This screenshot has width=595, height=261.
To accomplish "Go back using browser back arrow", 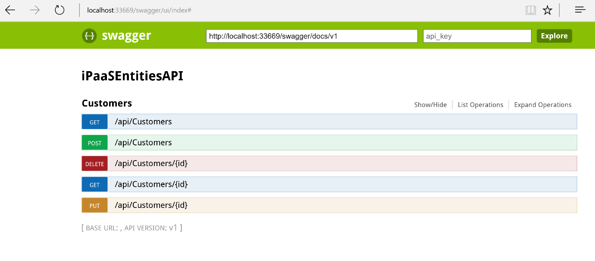I will [10, 10].
